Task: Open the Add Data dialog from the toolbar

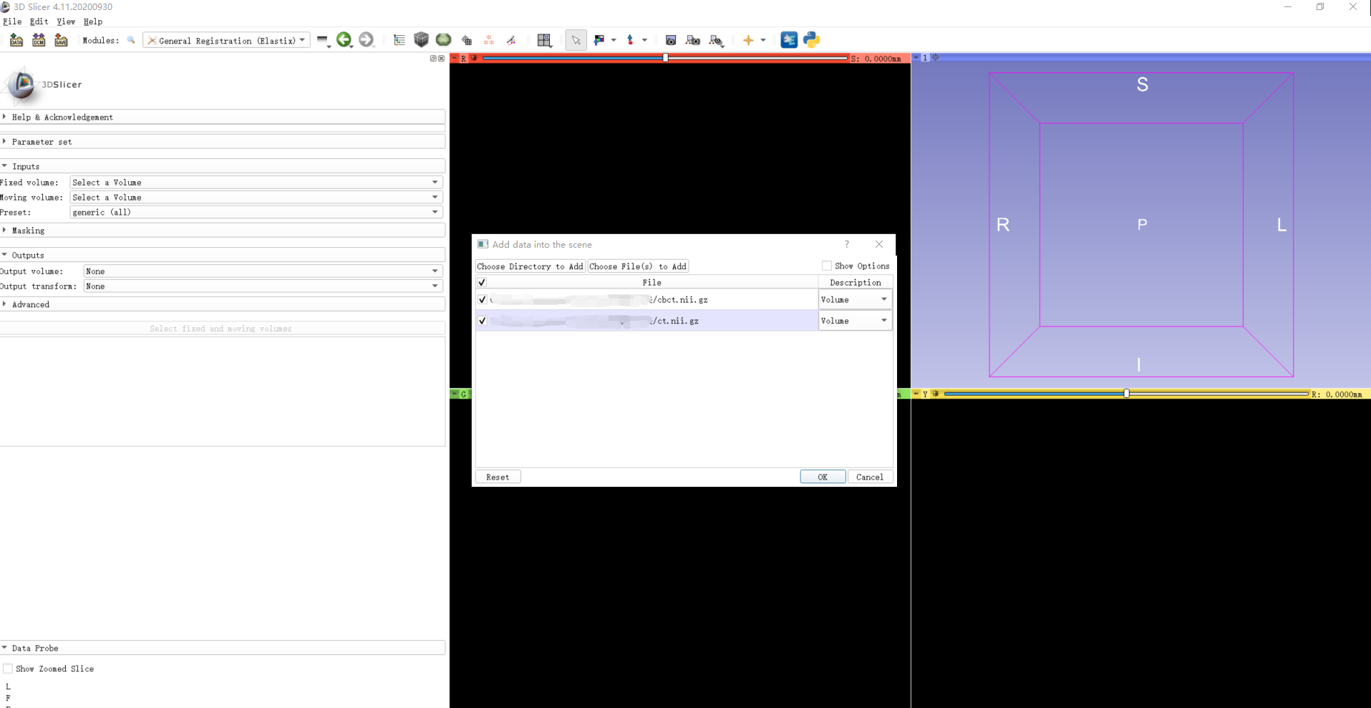Action: tap(16, 40)
